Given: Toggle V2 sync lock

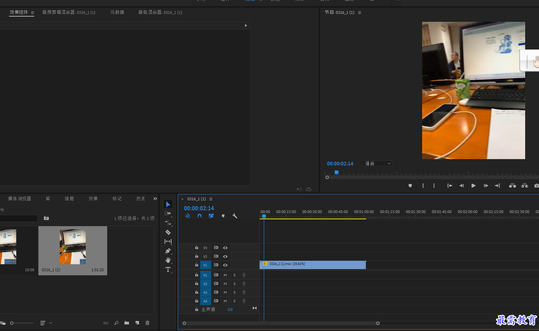Looking at the screenshot, I should pos(216,256).
